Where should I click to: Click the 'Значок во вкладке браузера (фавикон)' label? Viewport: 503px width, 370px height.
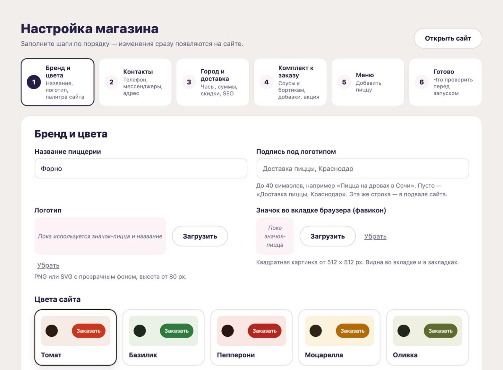click(x=321, y=210)
